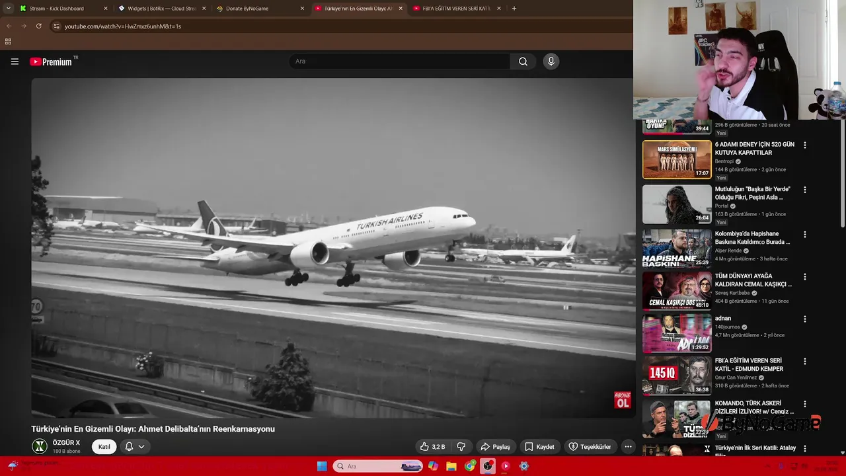Viewport: 846px width, 476px height.
Task: Open the 145 IQ Edmund Kemper thumbnail
Action: (677, 375)
